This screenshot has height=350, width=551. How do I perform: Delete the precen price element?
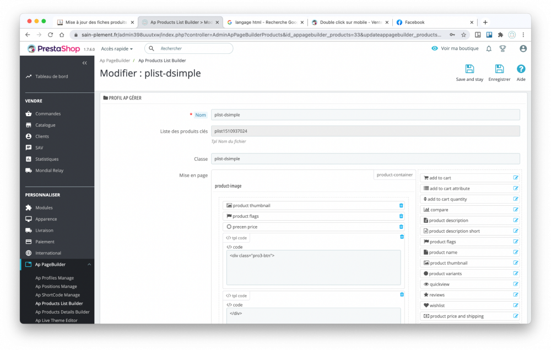pos(401,227)
